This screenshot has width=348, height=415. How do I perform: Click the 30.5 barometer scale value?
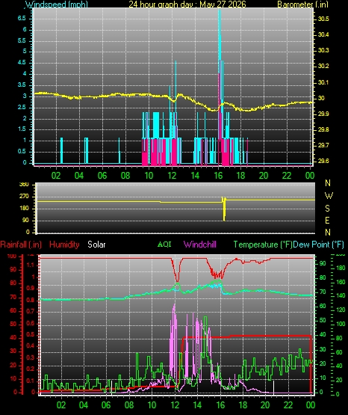coord(323,19)
